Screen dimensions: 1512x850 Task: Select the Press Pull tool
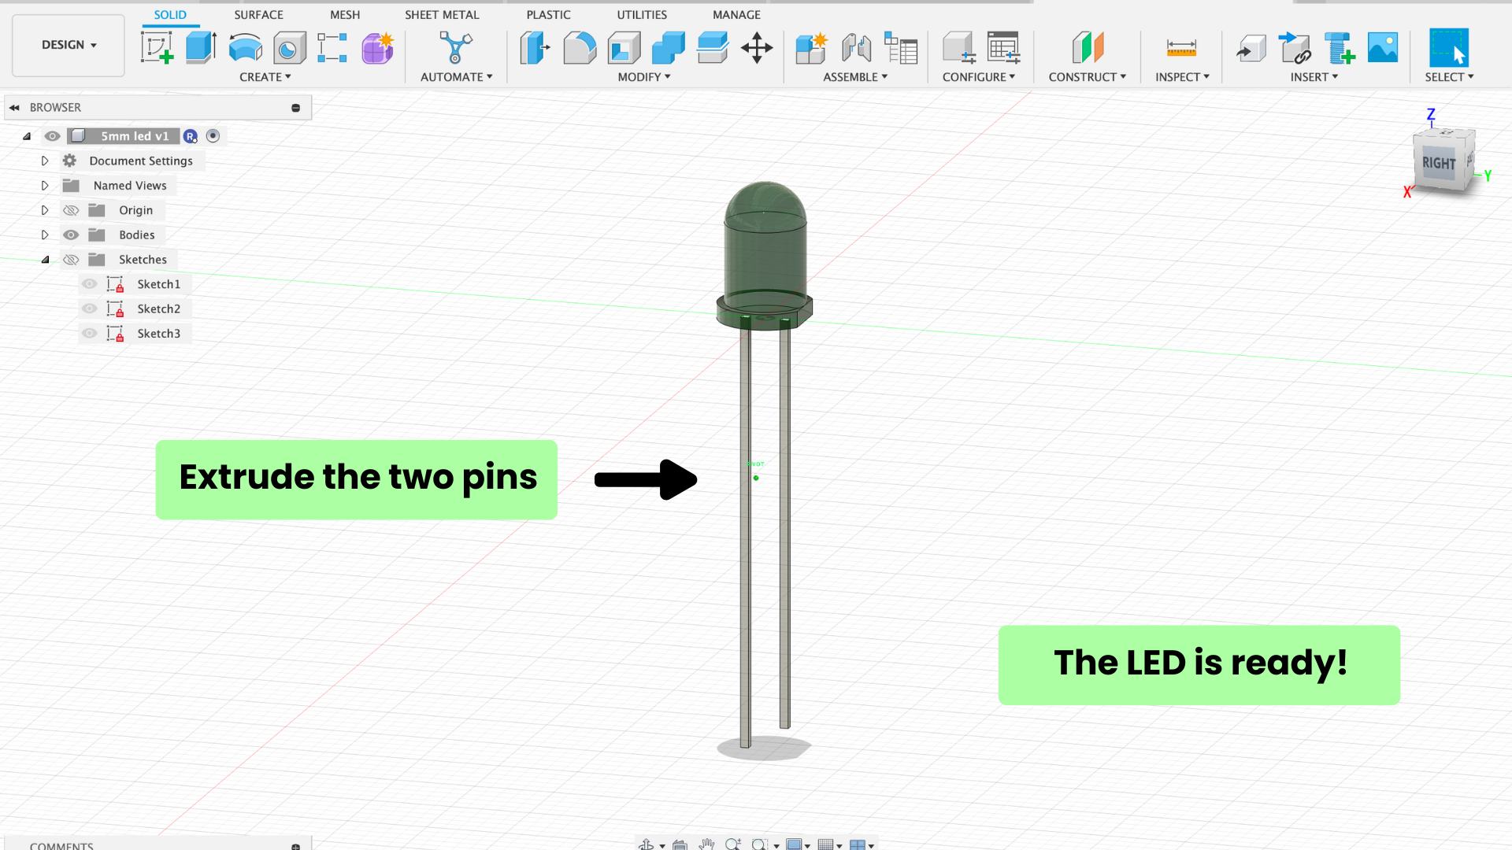click(x=535, y=48)
